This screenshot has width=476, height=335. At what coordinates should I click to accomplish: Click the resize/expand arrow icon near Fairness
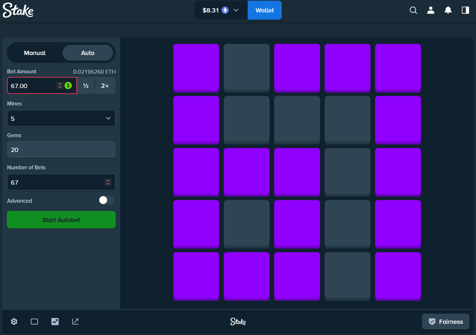[75, 322]
